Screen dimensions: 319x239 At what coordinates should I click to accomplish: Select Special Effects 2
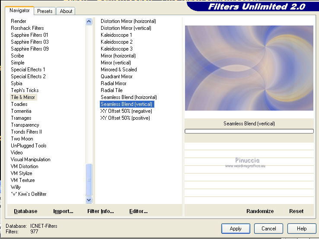click(x=28, y=76)
